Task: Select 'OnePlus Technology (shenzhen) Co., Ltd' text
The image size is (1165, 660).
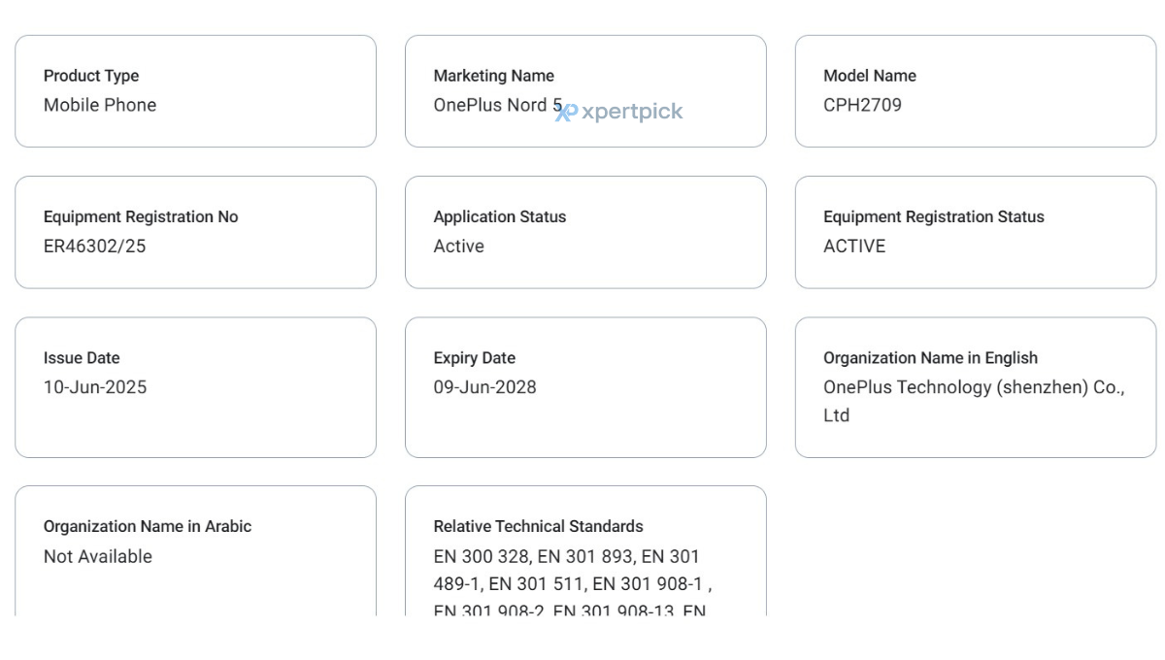Action: coord(975,401)
